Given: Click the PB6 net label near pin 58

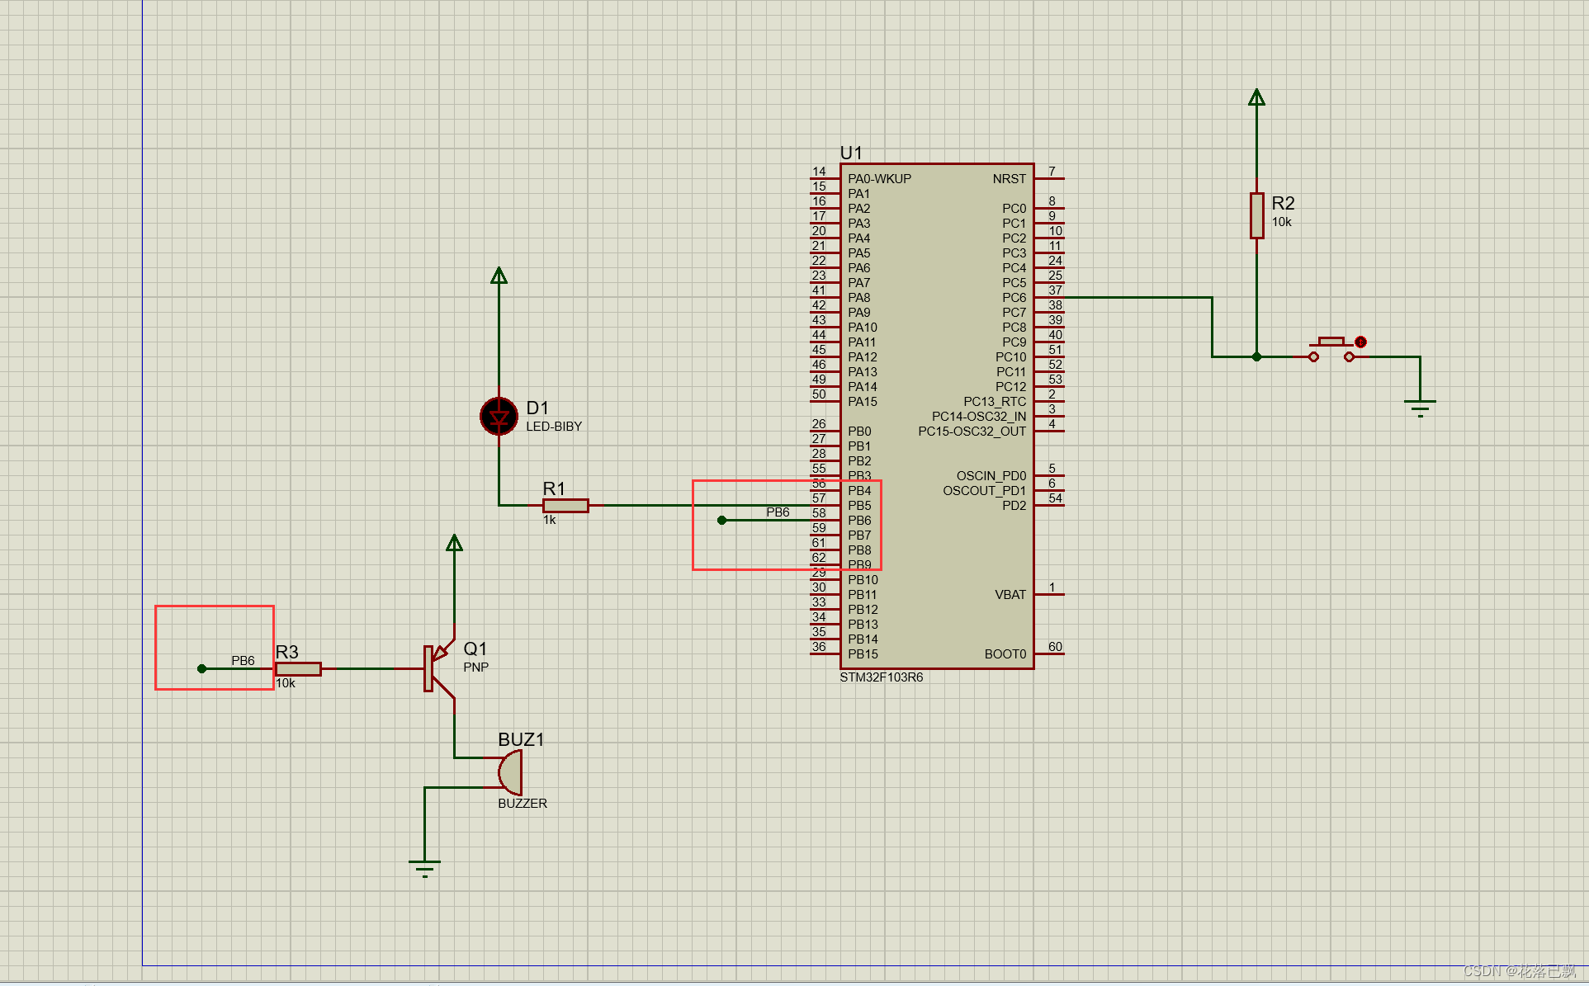Looking at the screenshot, I should pyautogui.click(x=777, y=512).
